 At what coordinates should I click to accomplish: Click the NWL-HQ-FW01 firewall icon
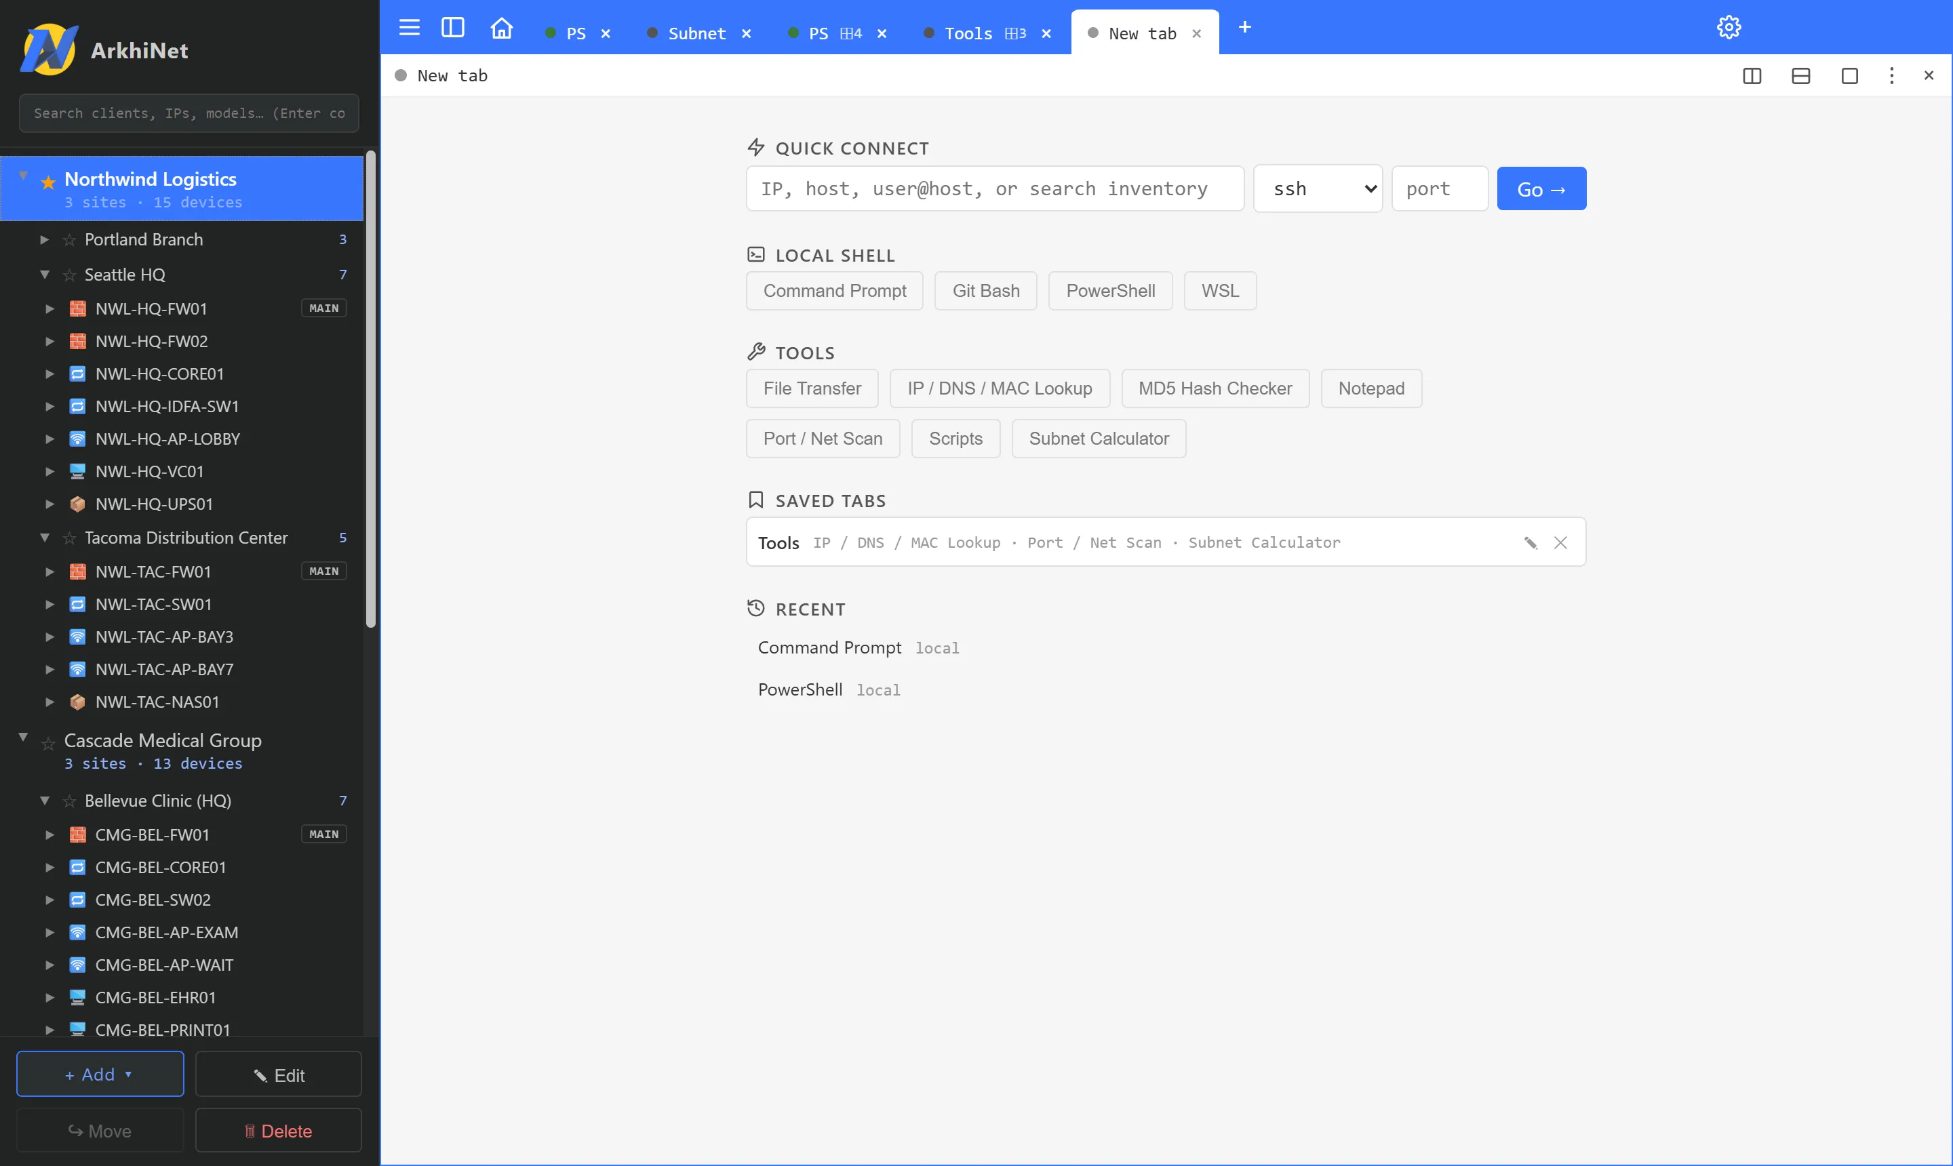(x=77, y=308)
